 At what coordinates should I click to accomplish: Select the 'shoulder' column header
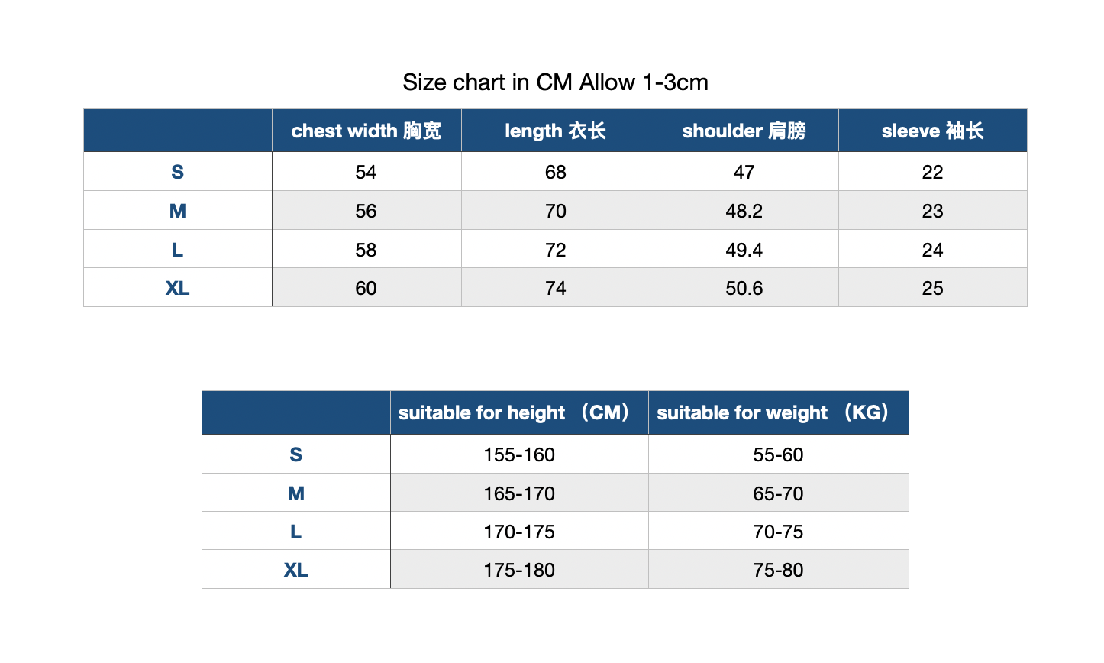point(744,131)
